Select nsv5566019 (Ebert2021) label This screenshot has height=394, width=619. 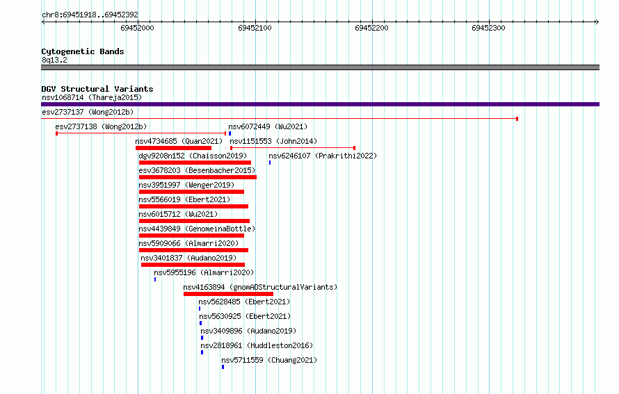pyautogui.click(x=184, y=199)
